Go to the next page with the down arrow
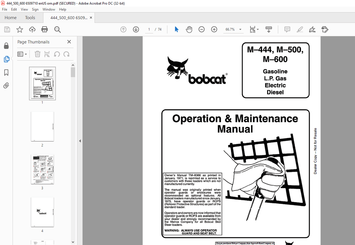The width and height of the screenshot is (355, 245). pyautogui.click(x=136, y=29)
